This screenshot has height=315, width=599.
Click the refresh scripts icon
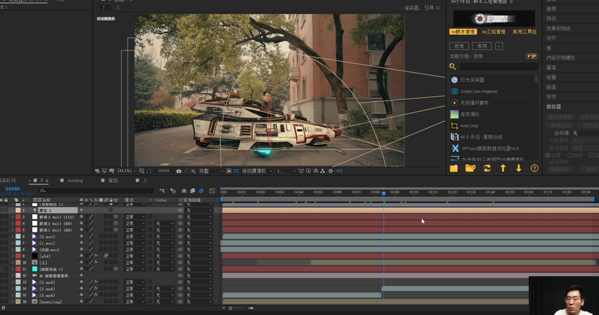pos(487,168)
